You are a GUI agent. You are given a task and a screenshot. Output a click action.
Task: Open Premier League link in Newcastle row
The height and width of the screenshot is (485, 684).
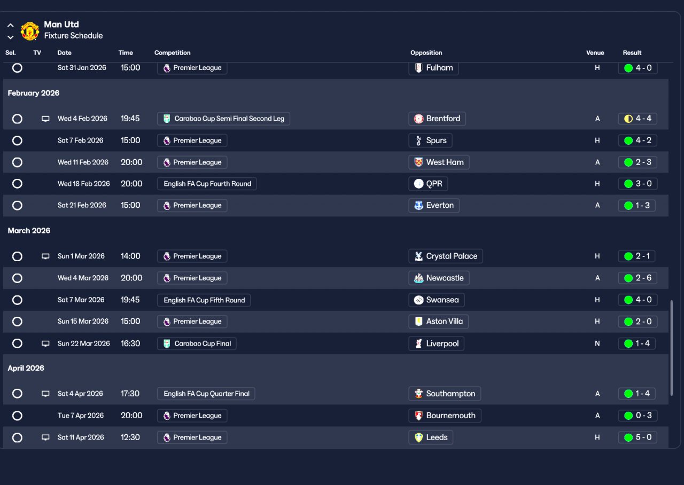click(x=192, y=278)
